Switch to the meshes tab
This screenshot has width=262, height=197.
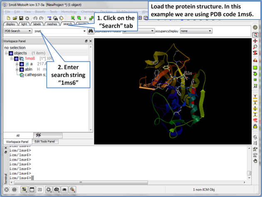click(52, 24)
